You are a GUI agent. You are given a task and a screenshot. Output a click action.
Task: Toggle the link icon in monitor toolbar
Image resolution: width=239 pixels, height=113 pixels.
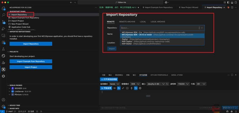click(123, 88)
